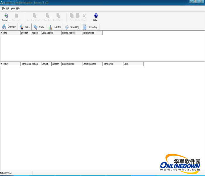Viewport: 205px width, 176px height.
Task: Open the View menu
Action: pyautogui.click(x=13, y=9)
